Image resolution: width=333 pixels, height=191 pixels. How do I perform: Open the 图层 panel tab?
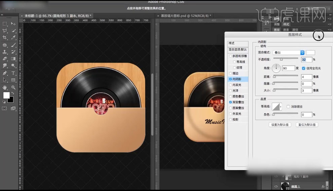277,30
